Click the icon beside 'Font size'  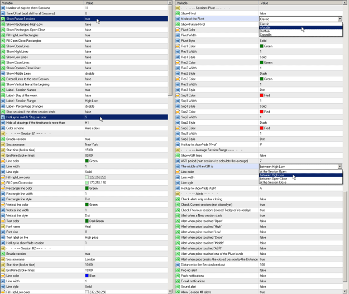point(3,232)
